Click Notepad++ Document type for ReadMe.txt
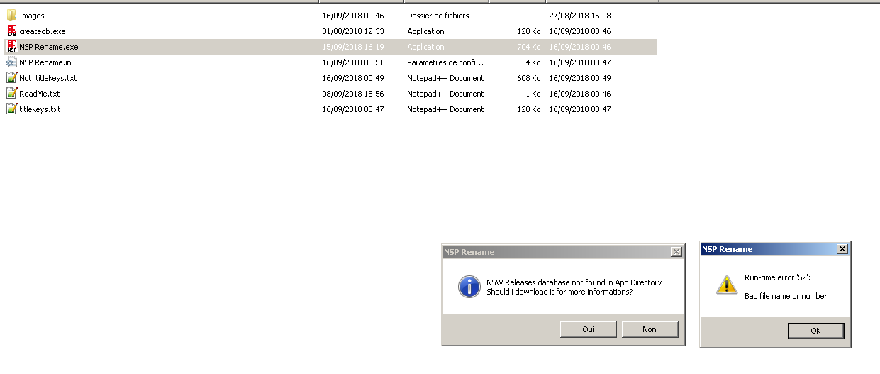The width and height of the screenshot is (880, 374). coord(445,94)
